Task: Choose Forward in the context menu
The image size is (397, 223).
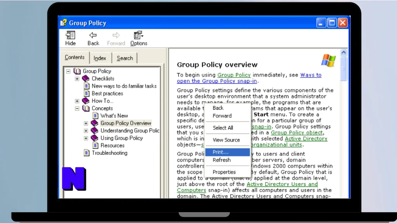Action: pos(227,116)
